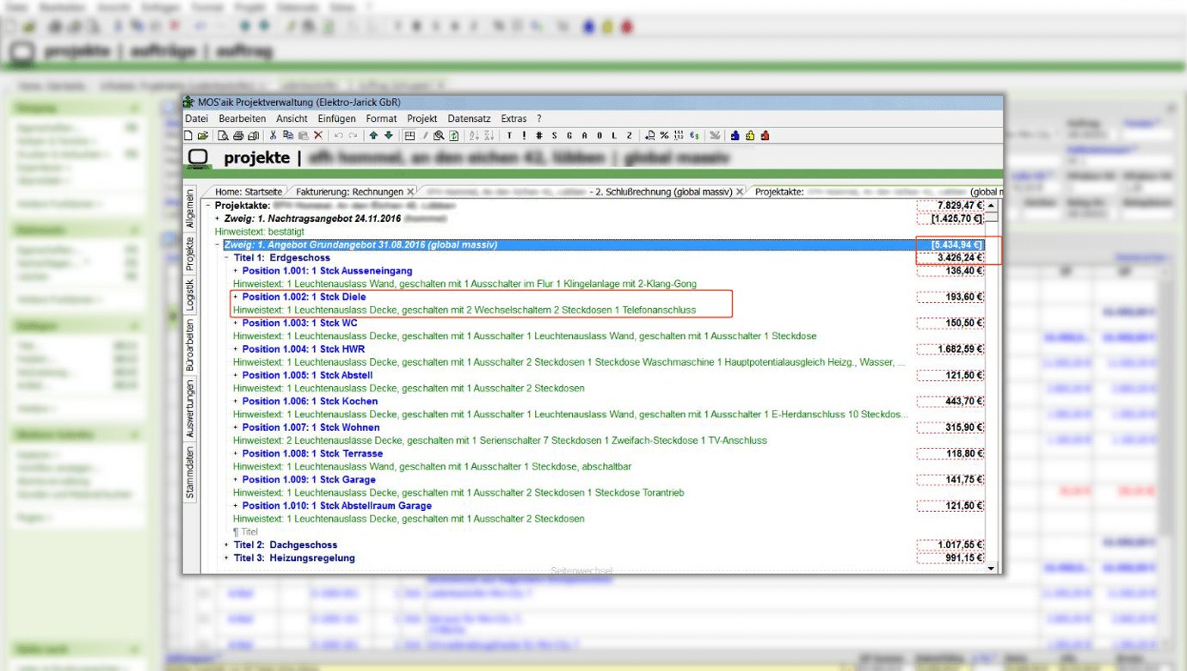1187x671 pixels.
Task: Close the 2. Schlußrechnung tab
Action: point(740,192)
